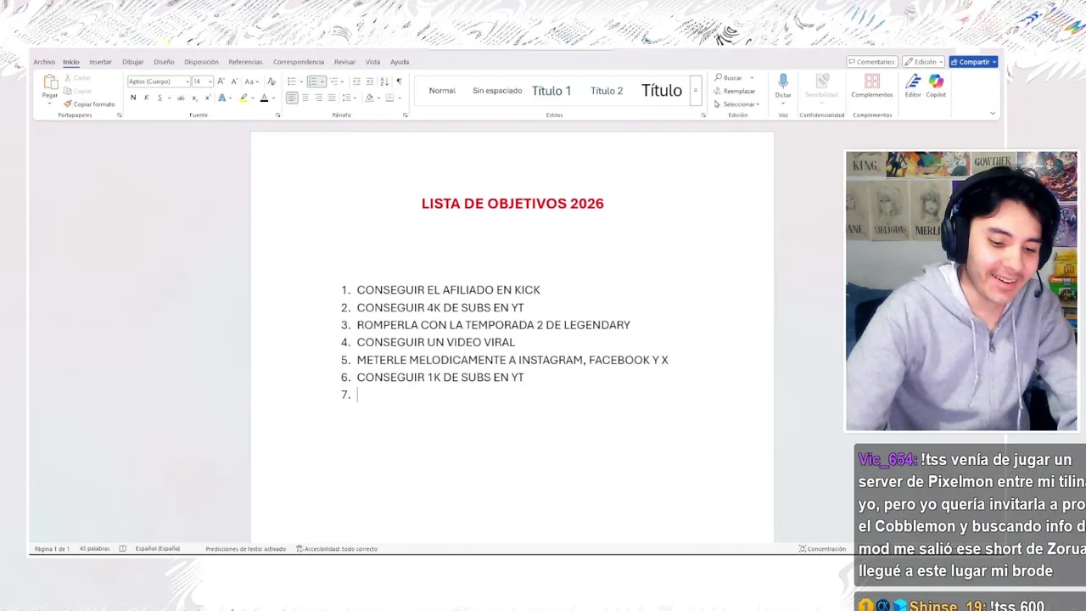Click the title 'LISTA DE OBJETIVOS 2026'
The width and height of the screenshot is (1086, 611).
tap(512, 204)
